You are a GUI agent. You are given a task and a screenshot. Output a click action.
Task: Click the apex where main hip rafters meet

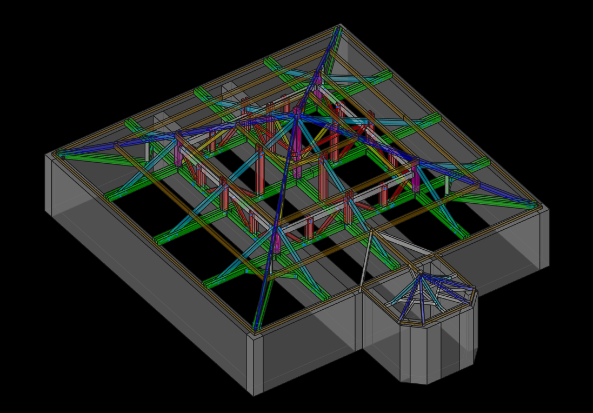pyautogui.click(x=297, y=112)
